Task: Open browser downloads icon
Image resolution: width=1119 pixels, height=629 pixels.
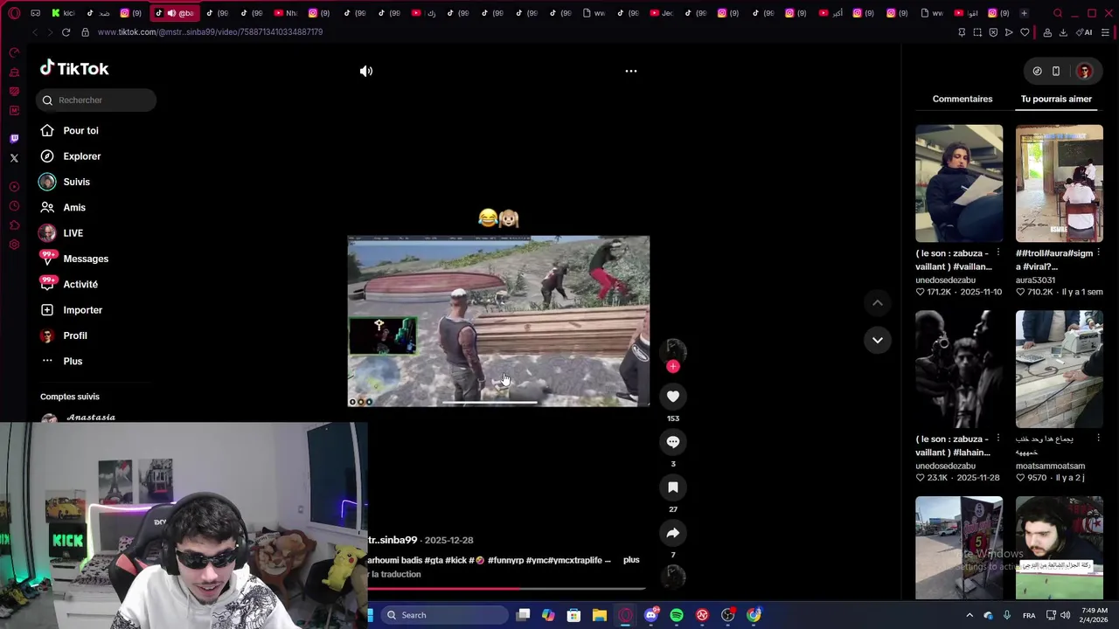Action: (1063, 32)
